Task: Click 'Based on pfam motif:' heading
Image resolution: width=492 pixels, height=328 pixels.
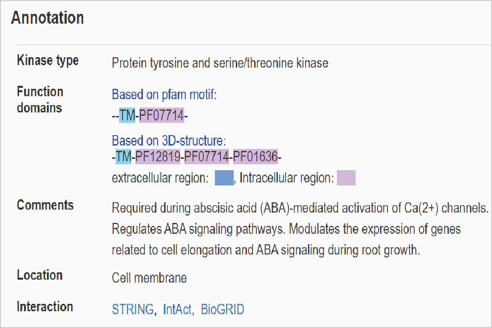Action: 164,94
